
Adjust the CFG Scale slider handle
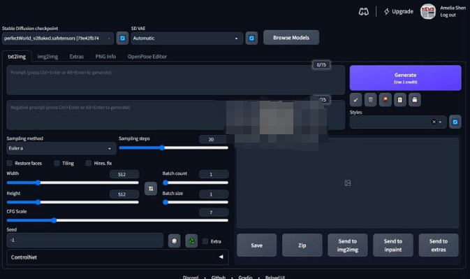(x=54, y=220)
